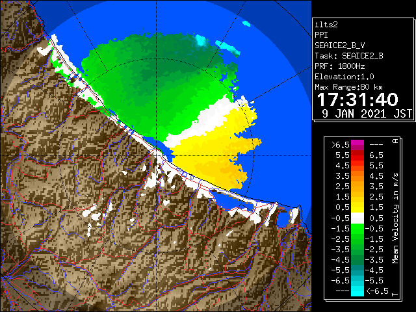Click the 'PRF: 1800Hz' text

340,66
